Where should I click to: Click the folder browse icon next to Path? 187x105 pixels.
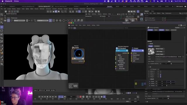[x=183, y=57]
